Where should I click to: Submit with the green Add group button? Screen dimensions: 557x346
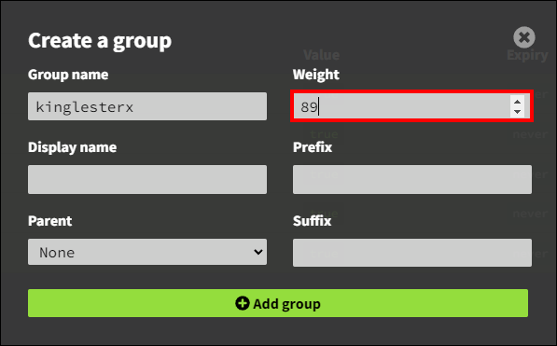tap(278, 303)
